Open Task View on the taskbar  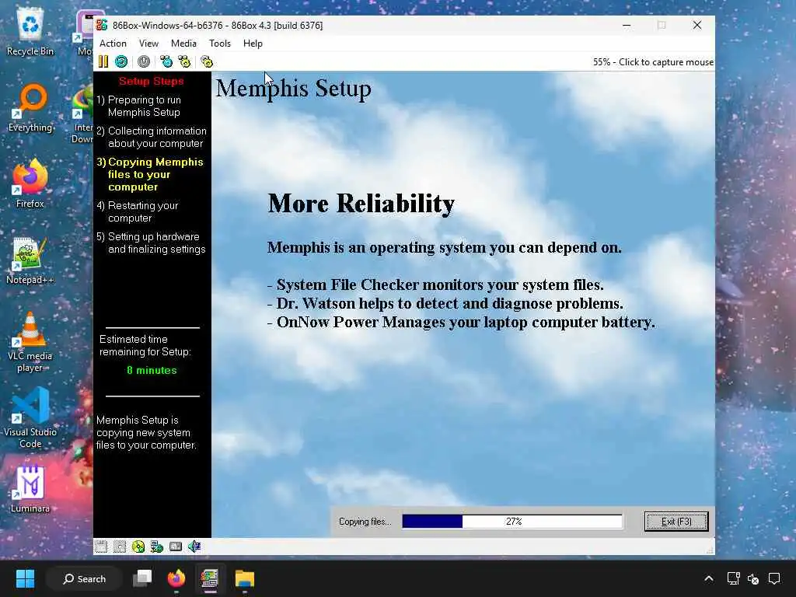pyautogui.click(x=142, y=578)
